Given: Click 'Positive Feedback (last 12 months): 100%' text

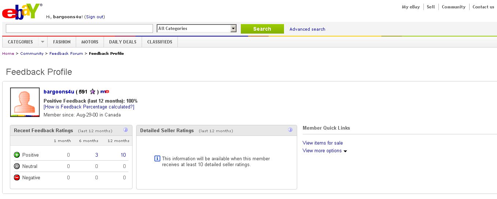Looking at the screenshot, I should coord(90,101).
